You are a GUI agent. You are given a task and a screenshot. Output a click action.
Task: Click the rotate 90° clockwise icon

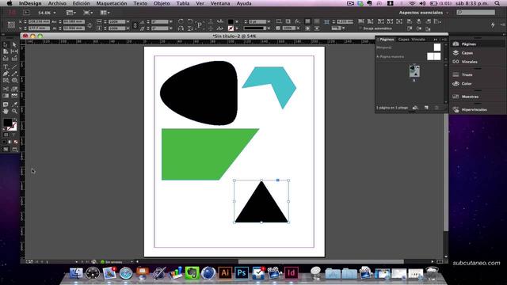pyautogui.click(x=181, y=21)
